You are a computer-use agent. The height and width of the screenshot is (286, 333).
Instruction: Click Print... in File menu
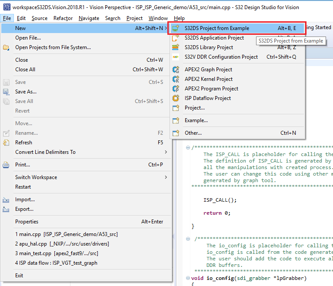click(x=86, y=165)
